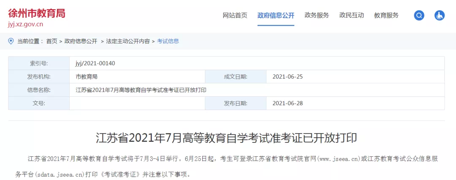Image resolution: width=456 pixels, height=180 pixels.
Task: Click the large article headline
Action: point(226,138)
